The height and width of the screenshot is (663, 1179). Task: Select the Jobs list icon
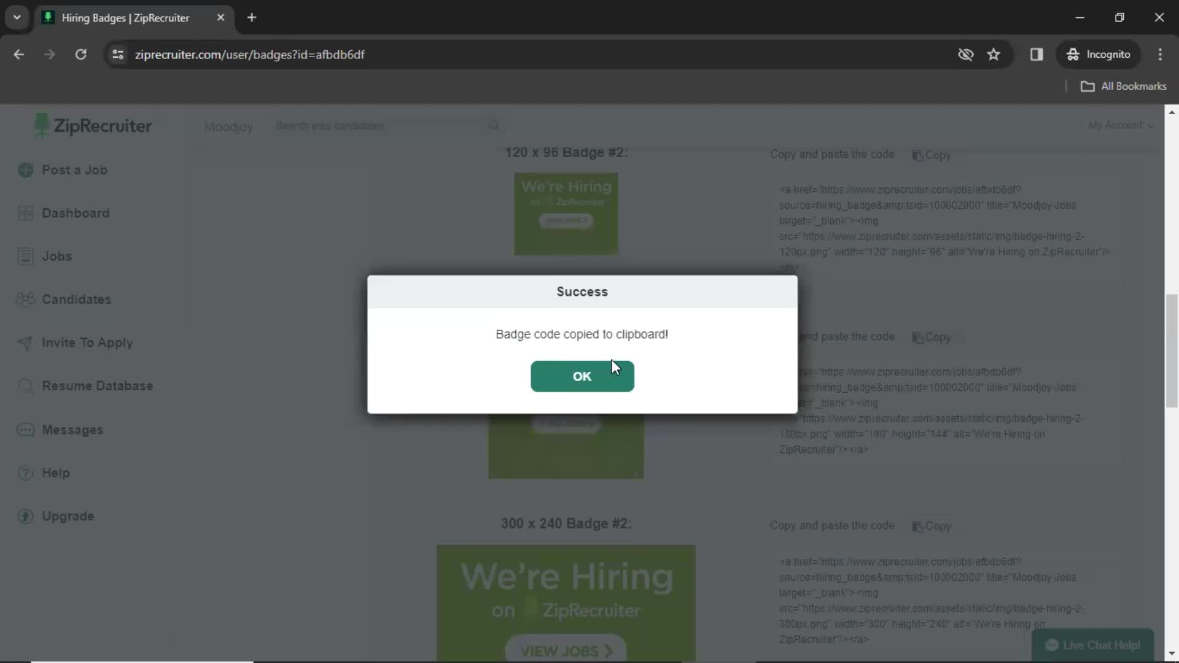click(25, 256)
